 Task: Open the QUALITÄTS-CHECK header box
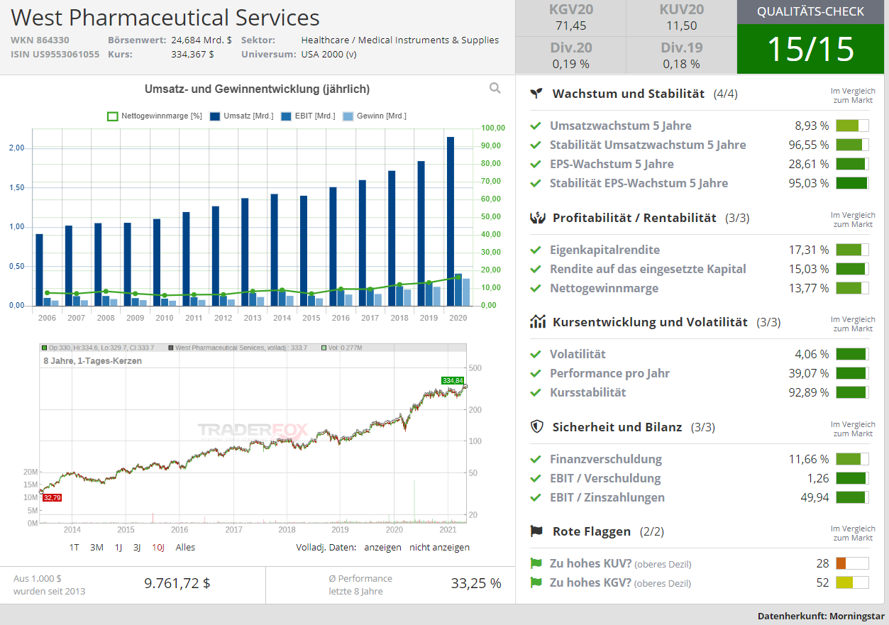811,12
